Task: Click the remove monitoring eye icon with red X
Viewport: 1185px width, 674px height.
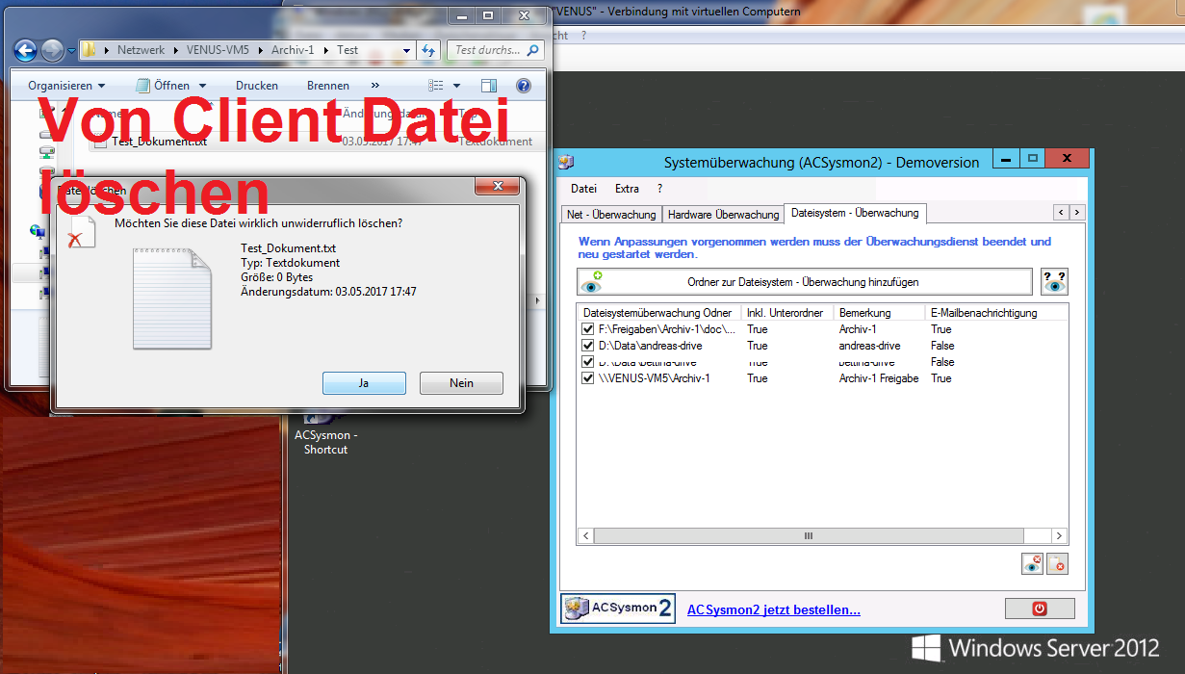Action: [x=1032, y=564]
